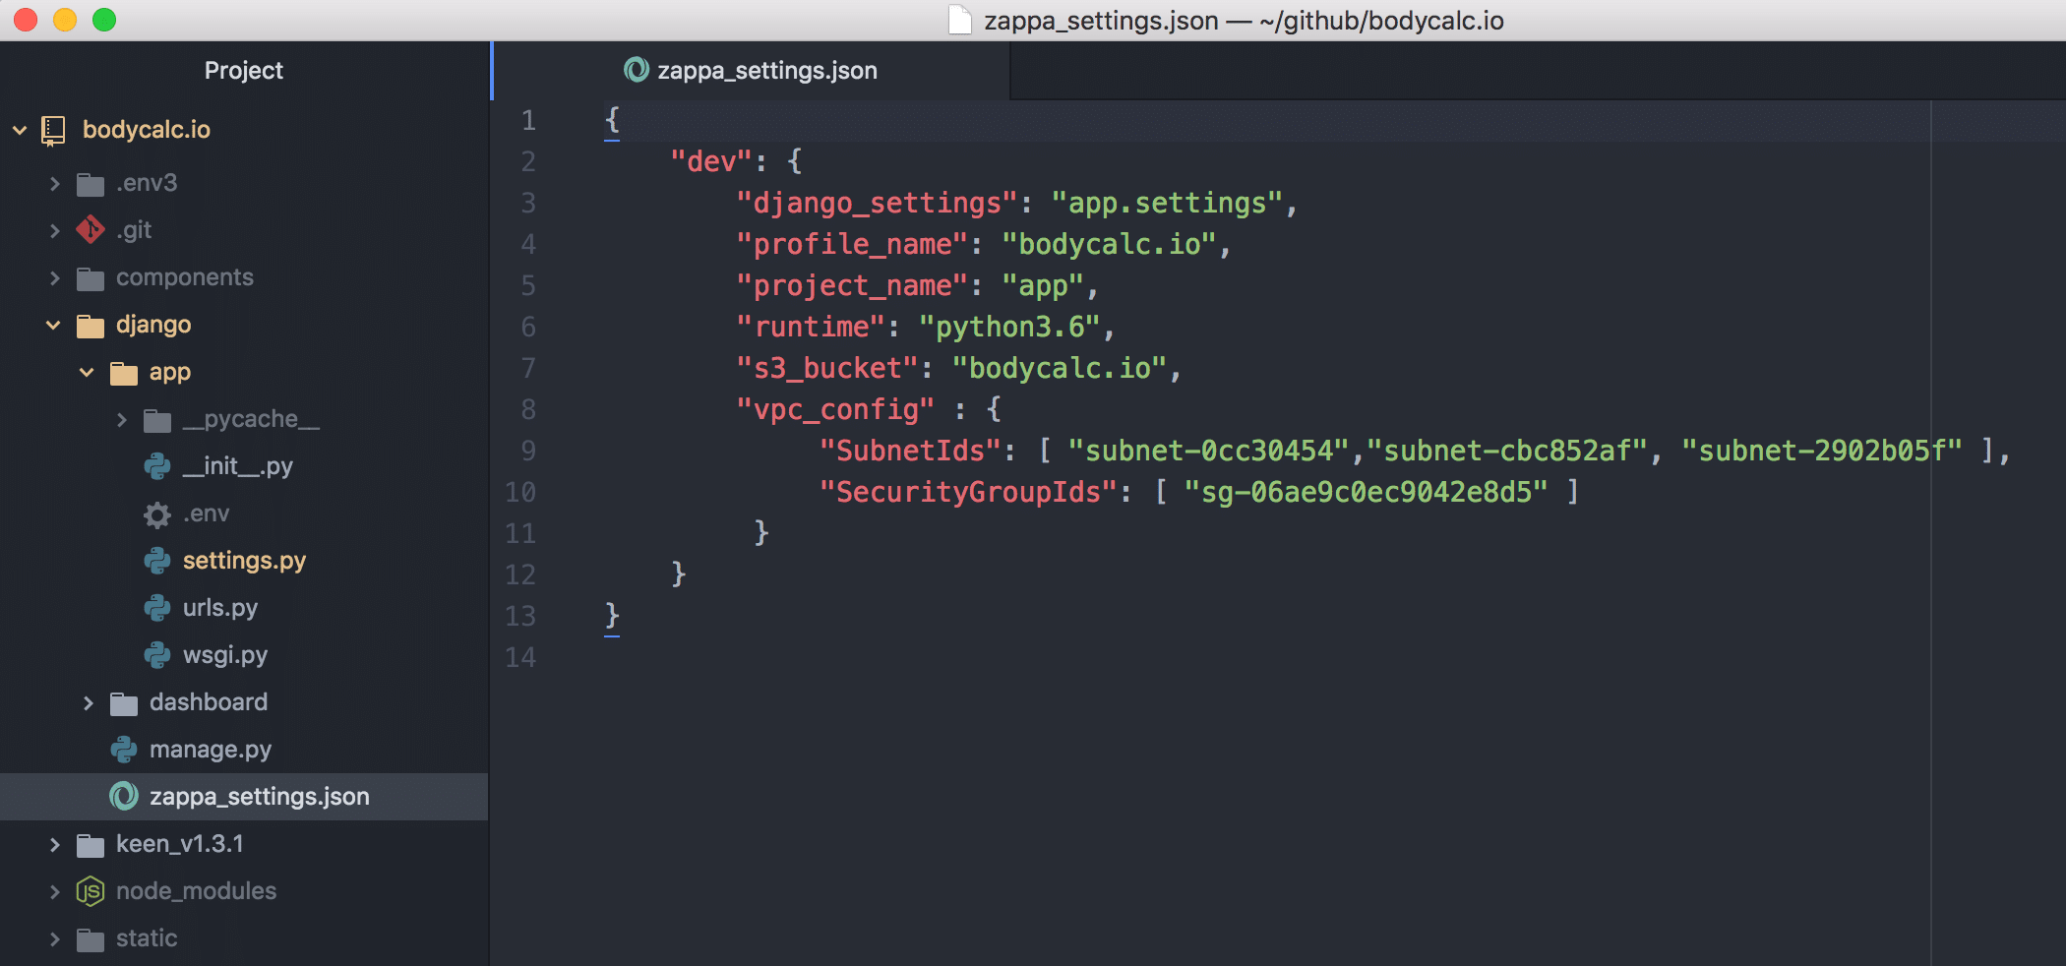Select zappa_settings.json in the project tree

[x=244, y=797]
